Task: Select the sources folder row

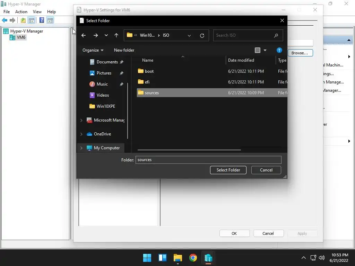Action: pos(212,93)
